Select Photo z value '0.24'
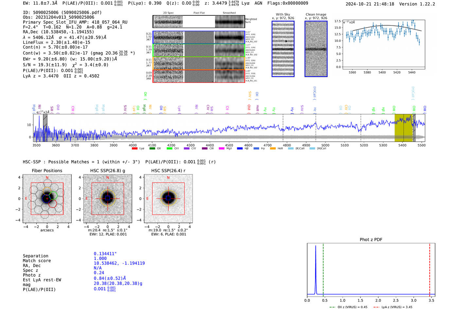 coord(99,273)
